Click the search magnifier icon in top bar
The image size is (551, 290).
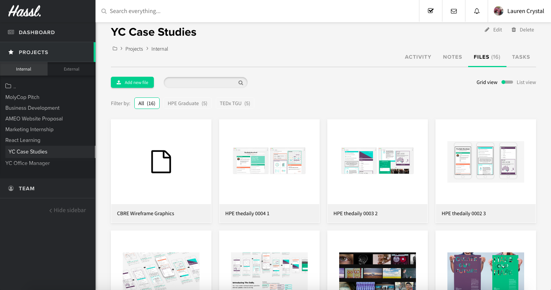[x=104, y=11]
